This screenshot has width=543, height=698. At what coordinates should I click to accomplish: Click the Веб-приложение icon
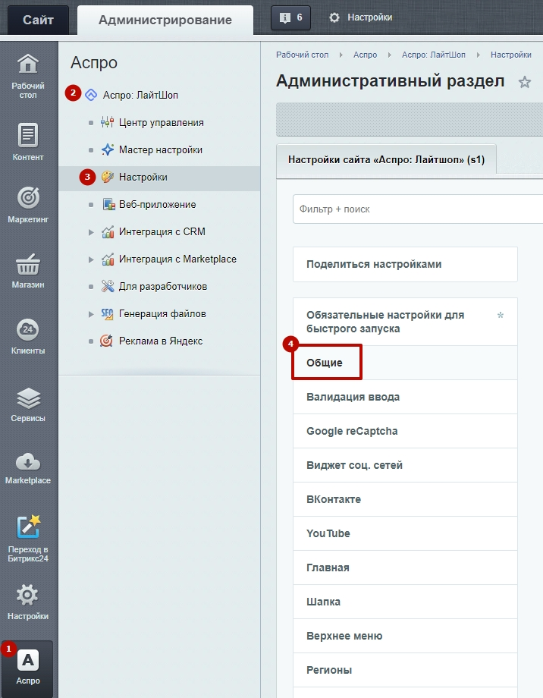pyautogui.click(x=108, y=204)
